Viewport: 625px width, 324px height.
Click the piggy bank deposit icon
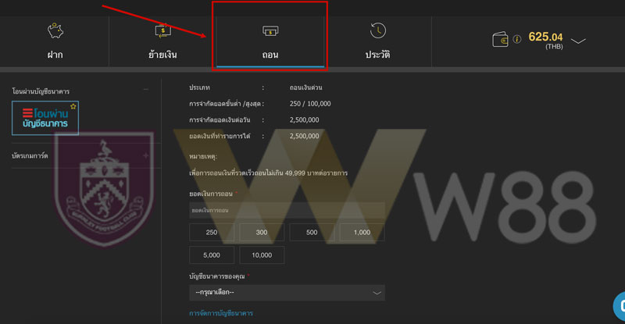[55, 30]
